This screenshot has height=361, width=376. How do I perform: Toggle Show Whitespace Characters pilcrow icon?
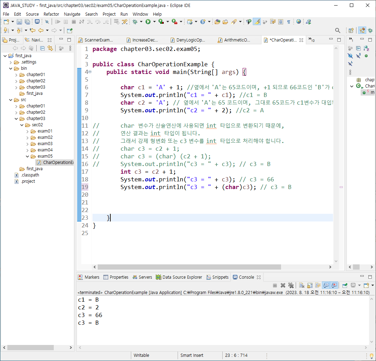pos(289,22)
